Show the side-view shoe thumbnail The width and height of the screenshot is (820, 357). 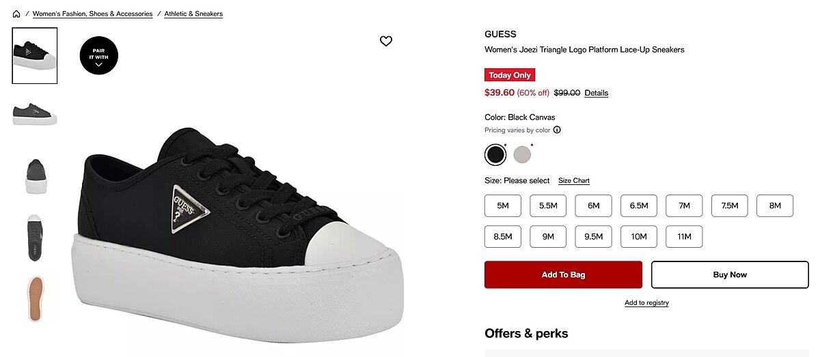[x=35, y=113]
